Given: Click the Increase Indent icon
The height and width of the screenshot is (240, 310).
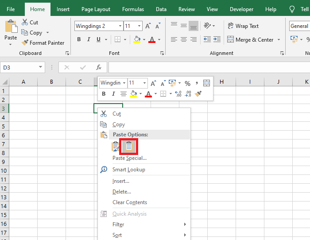Looking at the screenshot, I should coord(217,39).
